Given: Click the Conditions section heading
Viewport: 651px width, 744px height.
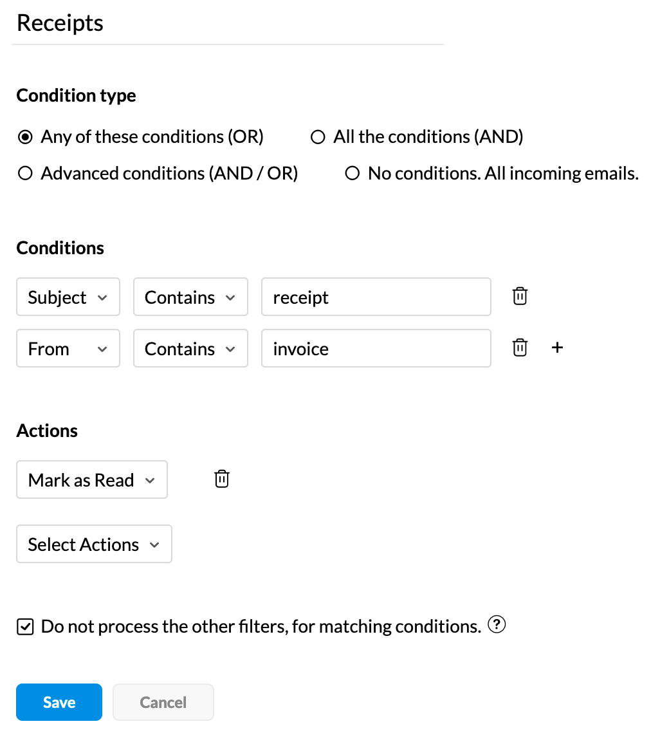Looking at the screenshot, I should (60, 248).
